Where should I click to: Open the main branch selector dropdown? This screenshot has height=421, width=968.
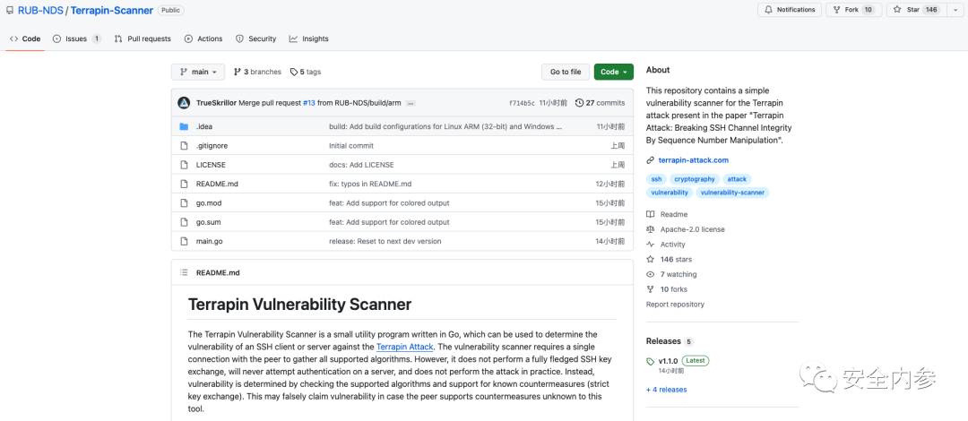198,72
